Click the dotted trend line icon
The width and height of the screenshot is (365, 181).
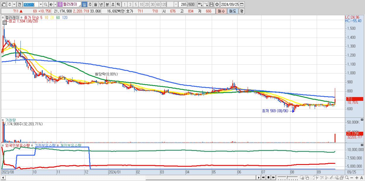coord(312,178)
